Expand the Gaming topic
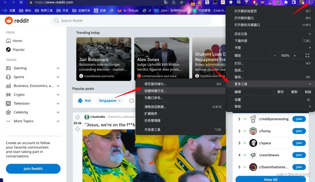The width and height of the screenshot is (315, 182). tap(58, 68)
